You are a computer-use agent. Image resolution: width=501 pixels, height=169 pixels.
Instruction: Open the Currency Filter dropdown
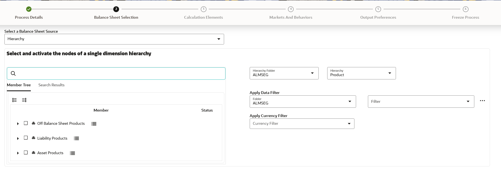pyautogui.click(x=302, y=124)
